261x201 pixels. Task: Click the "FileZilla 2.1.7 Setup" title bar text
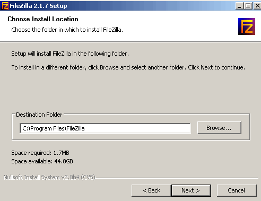pos(38,6)
